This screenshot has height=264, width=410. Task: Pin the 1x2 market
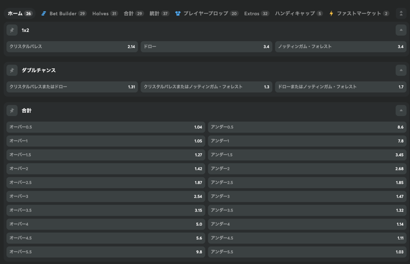[12, 30]
